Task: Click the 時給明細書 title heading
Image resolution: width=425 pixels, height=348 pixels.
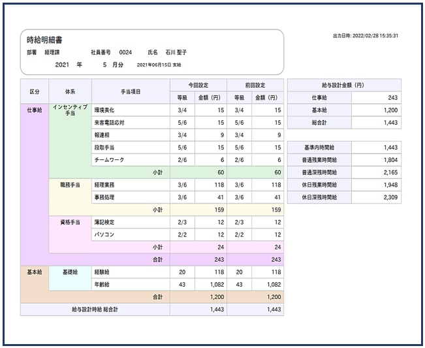Action: [44, 40]
